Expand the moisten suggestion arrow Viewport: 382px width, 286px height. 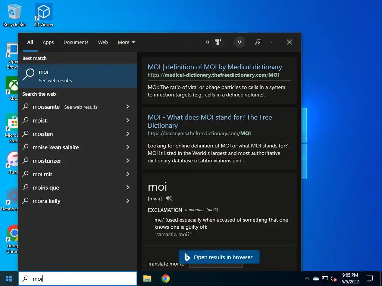pos(128,134)
